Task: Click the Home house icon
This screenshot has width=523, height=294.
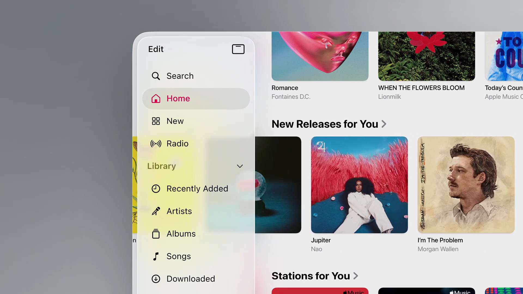Action: coord(156,99)
